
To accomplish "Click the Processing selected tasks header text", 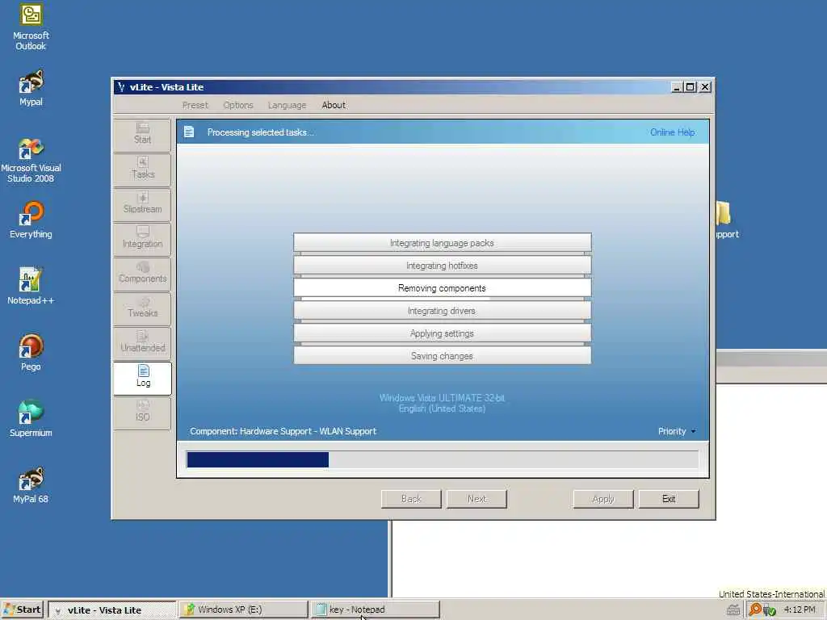I will tap(260, 132).
